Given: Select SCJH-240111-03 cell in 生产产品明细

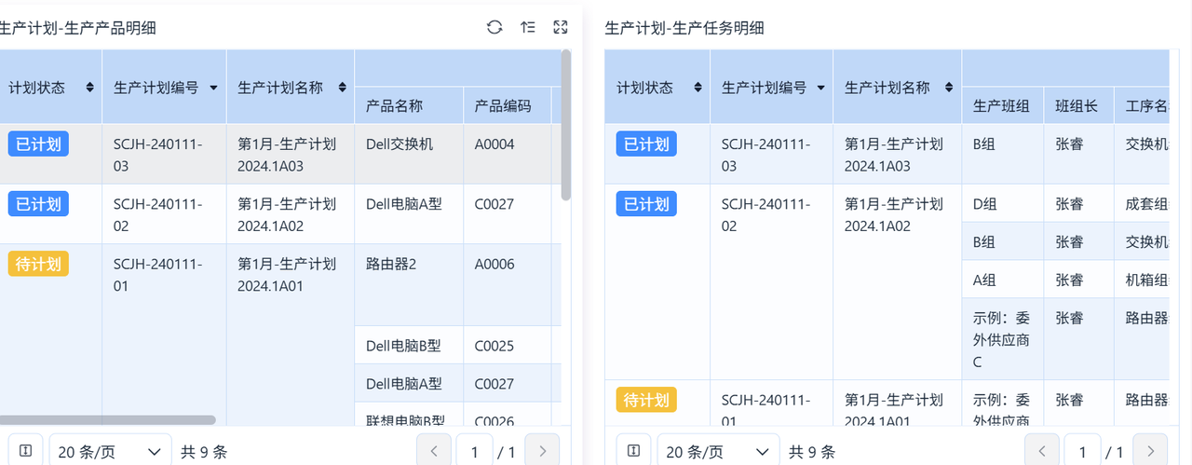Looking at the screenshot, I should coord(165,155).
